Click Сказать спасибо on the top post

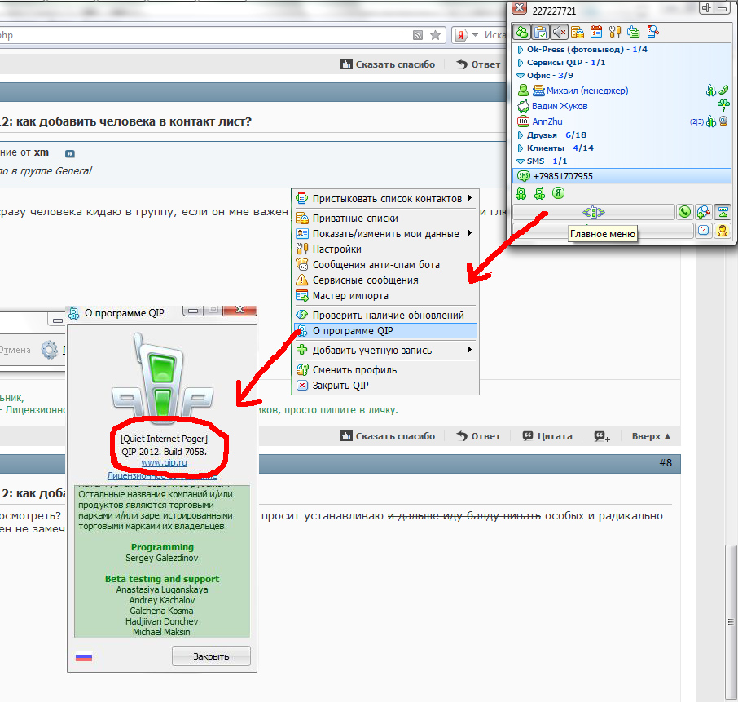[x=388, y=64]
